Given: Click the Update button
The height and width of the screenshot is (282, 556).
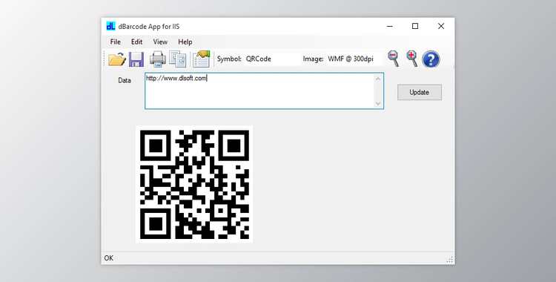Looking at the screenshot, I should coord(420,92).
